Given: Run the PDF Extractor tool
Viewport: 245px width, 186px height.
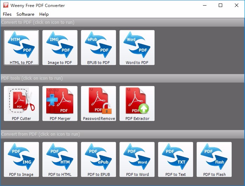Looking at the screenshot, I should [x=137, y=103].
